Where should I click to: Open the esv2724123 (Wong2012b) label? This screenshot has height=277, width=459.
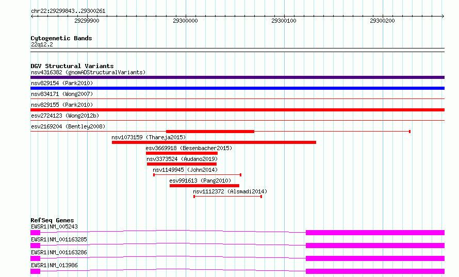coord(65,116)
